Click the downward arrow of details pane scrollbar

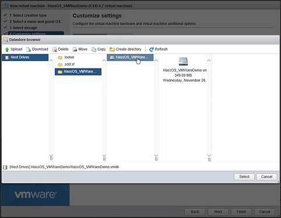point(209,156)
